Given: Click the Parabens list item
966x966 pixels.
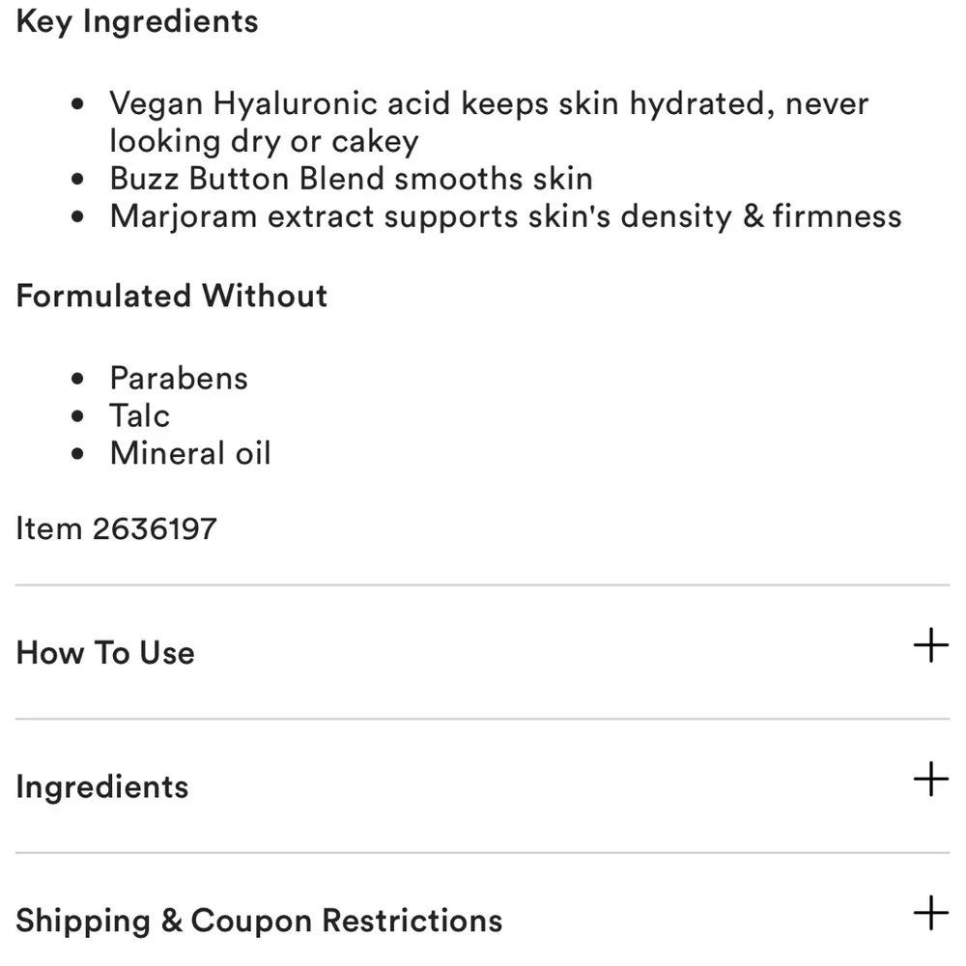Looking at the screenshot, I should pyautogui.click(x=179, y=379).
